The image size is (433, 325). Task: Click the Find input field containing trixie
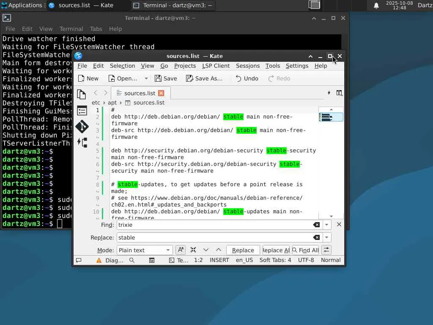point(214,225)
